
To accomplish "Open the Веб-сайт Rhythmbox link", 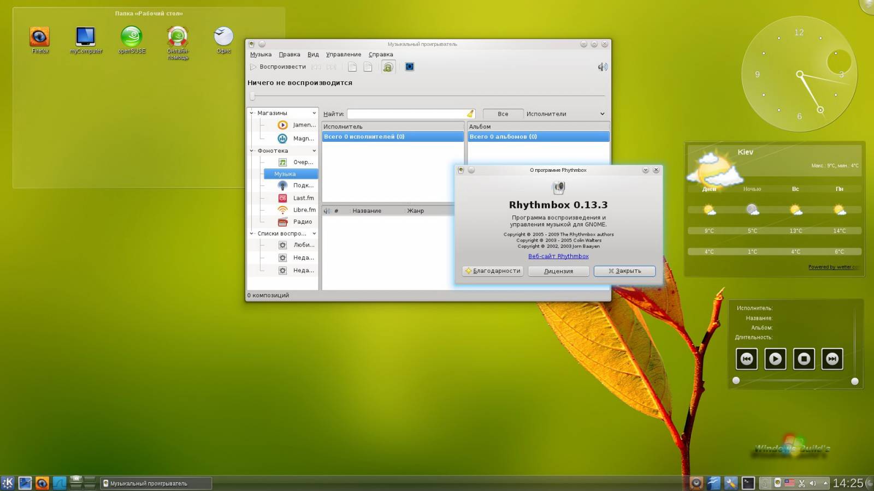I will [x=558, y=256].
